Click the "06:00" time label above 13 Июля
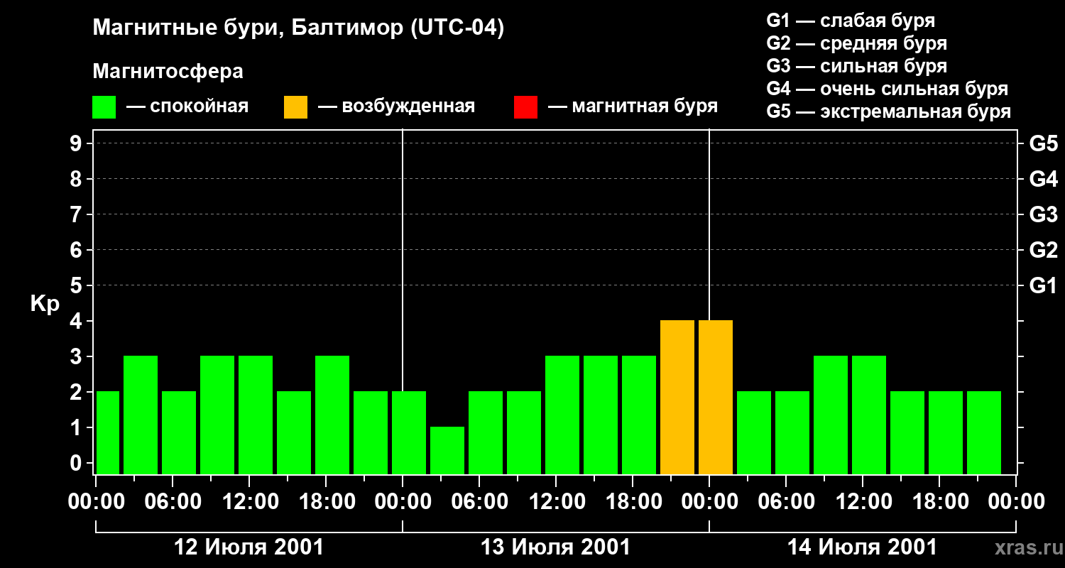 (x=479, y=502)
